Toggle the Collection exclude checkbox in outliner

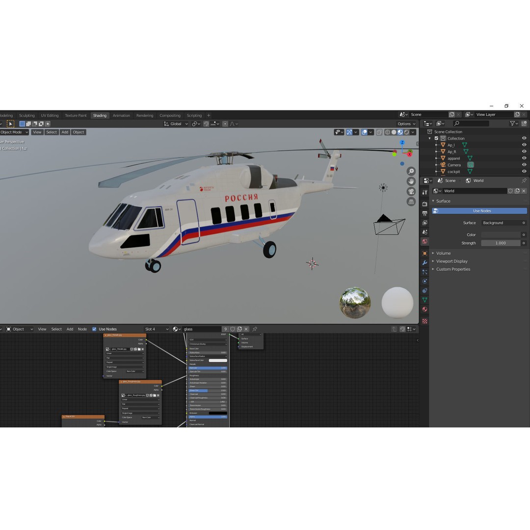click(x=436, y=138)
